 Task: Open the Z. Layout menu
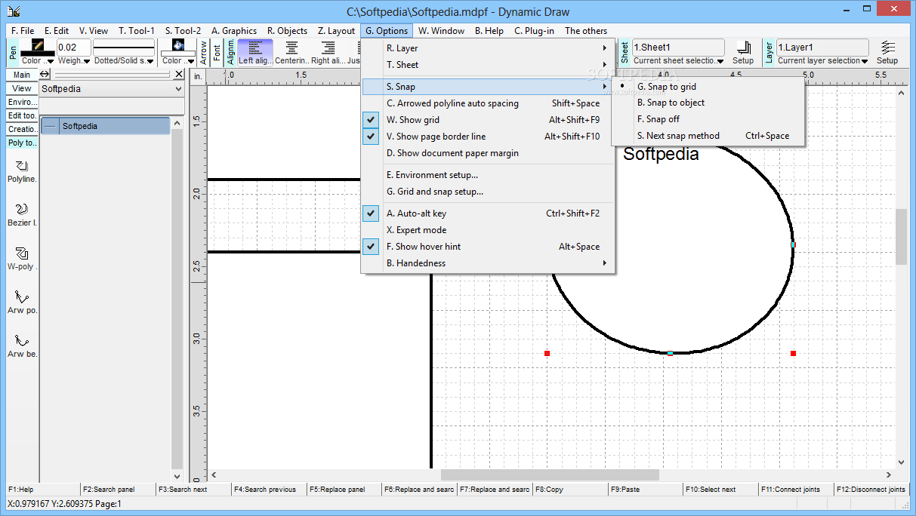(336, 31)
